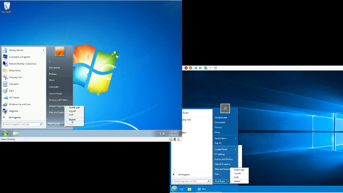343x193 pixels.
Task: Open Devices and Printers in Windows 7 menu
Action: (x=58, y=100)
